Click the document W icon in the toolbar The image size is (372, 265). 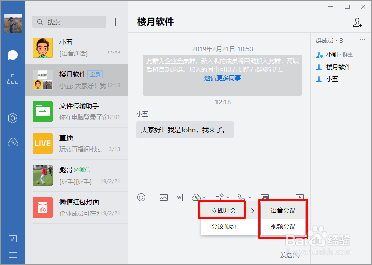[x=179, y=197]
